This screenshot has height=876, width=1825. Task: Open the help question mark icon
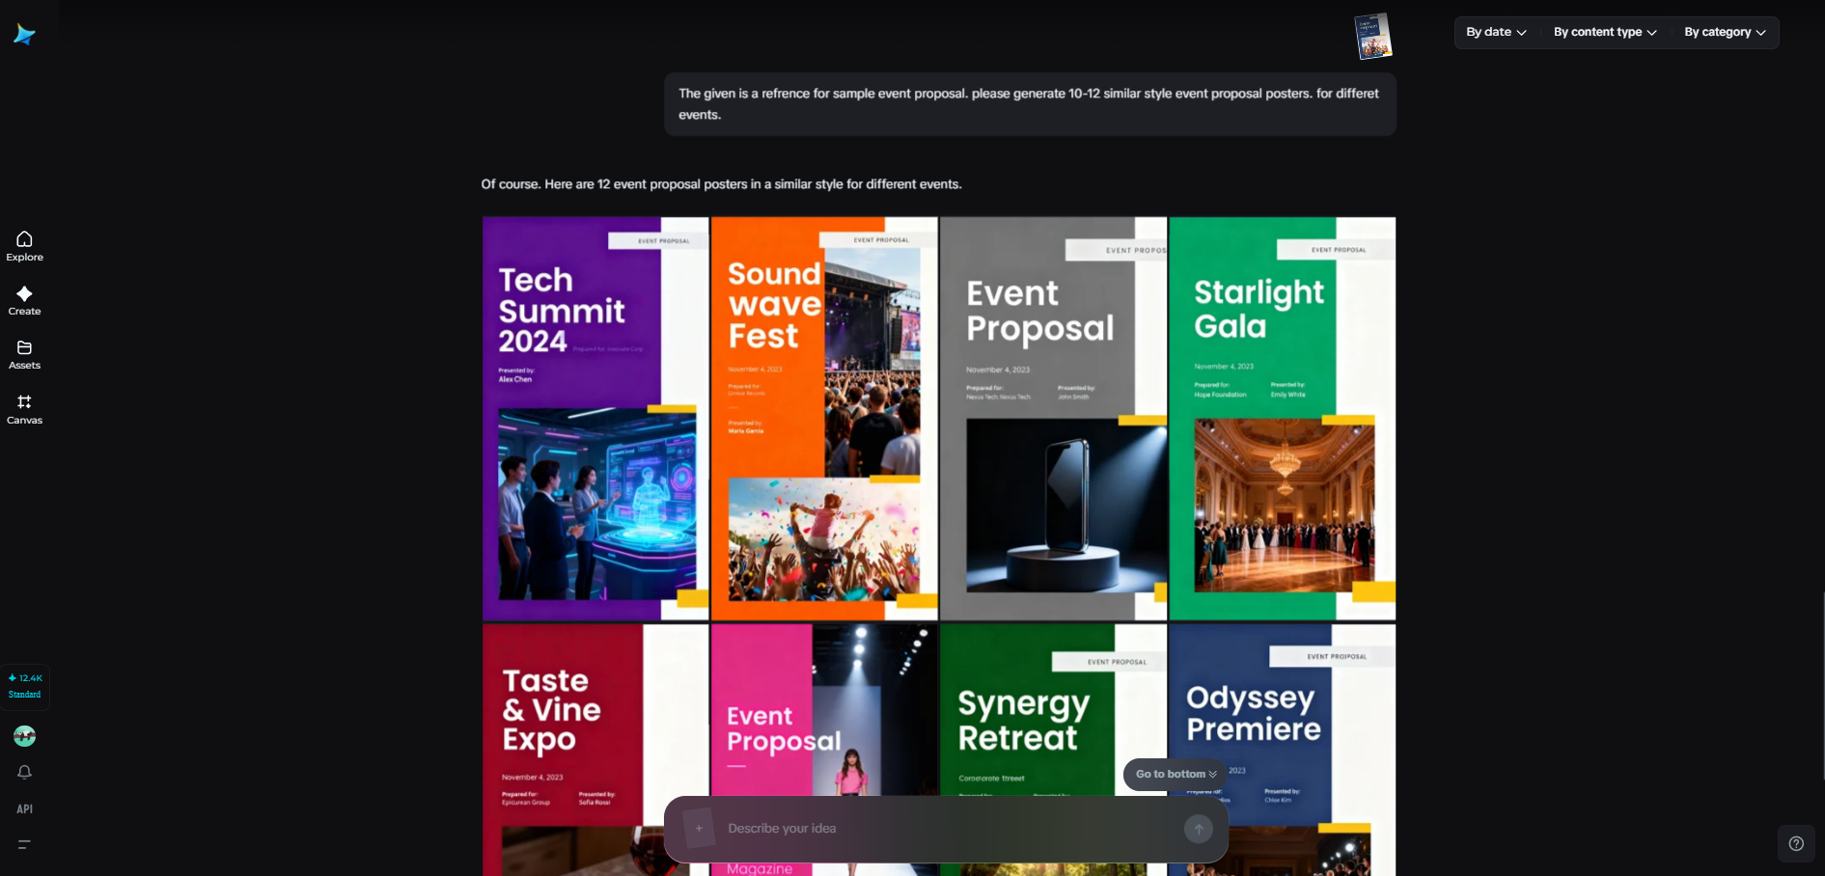[1795, 843]
